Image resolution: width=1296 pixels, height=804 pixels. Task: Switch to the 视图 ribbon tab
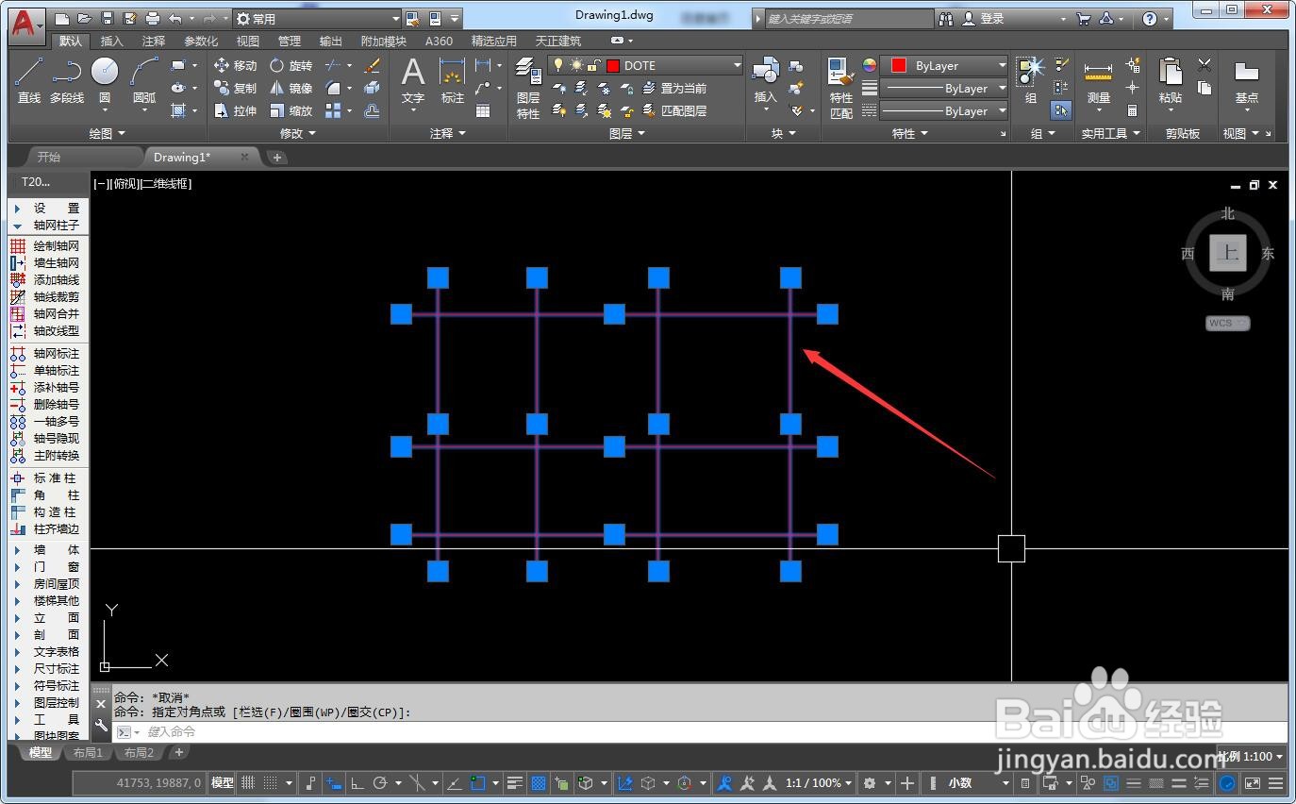[x=248, y=41]
